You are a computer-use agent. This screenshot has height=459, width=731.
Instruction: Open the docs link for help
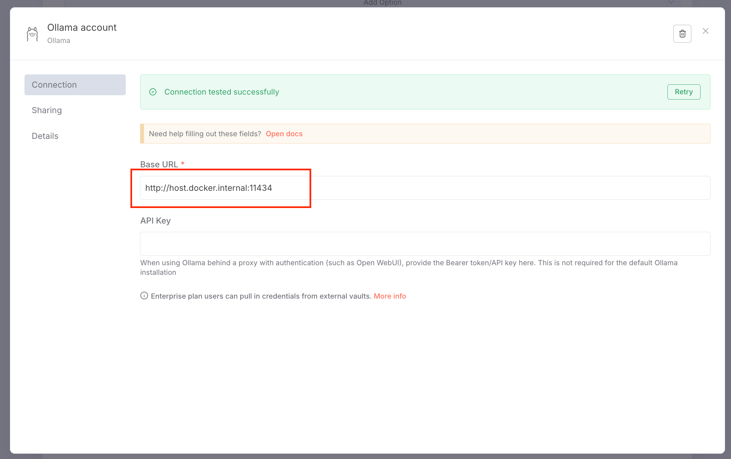coord(284,134)
